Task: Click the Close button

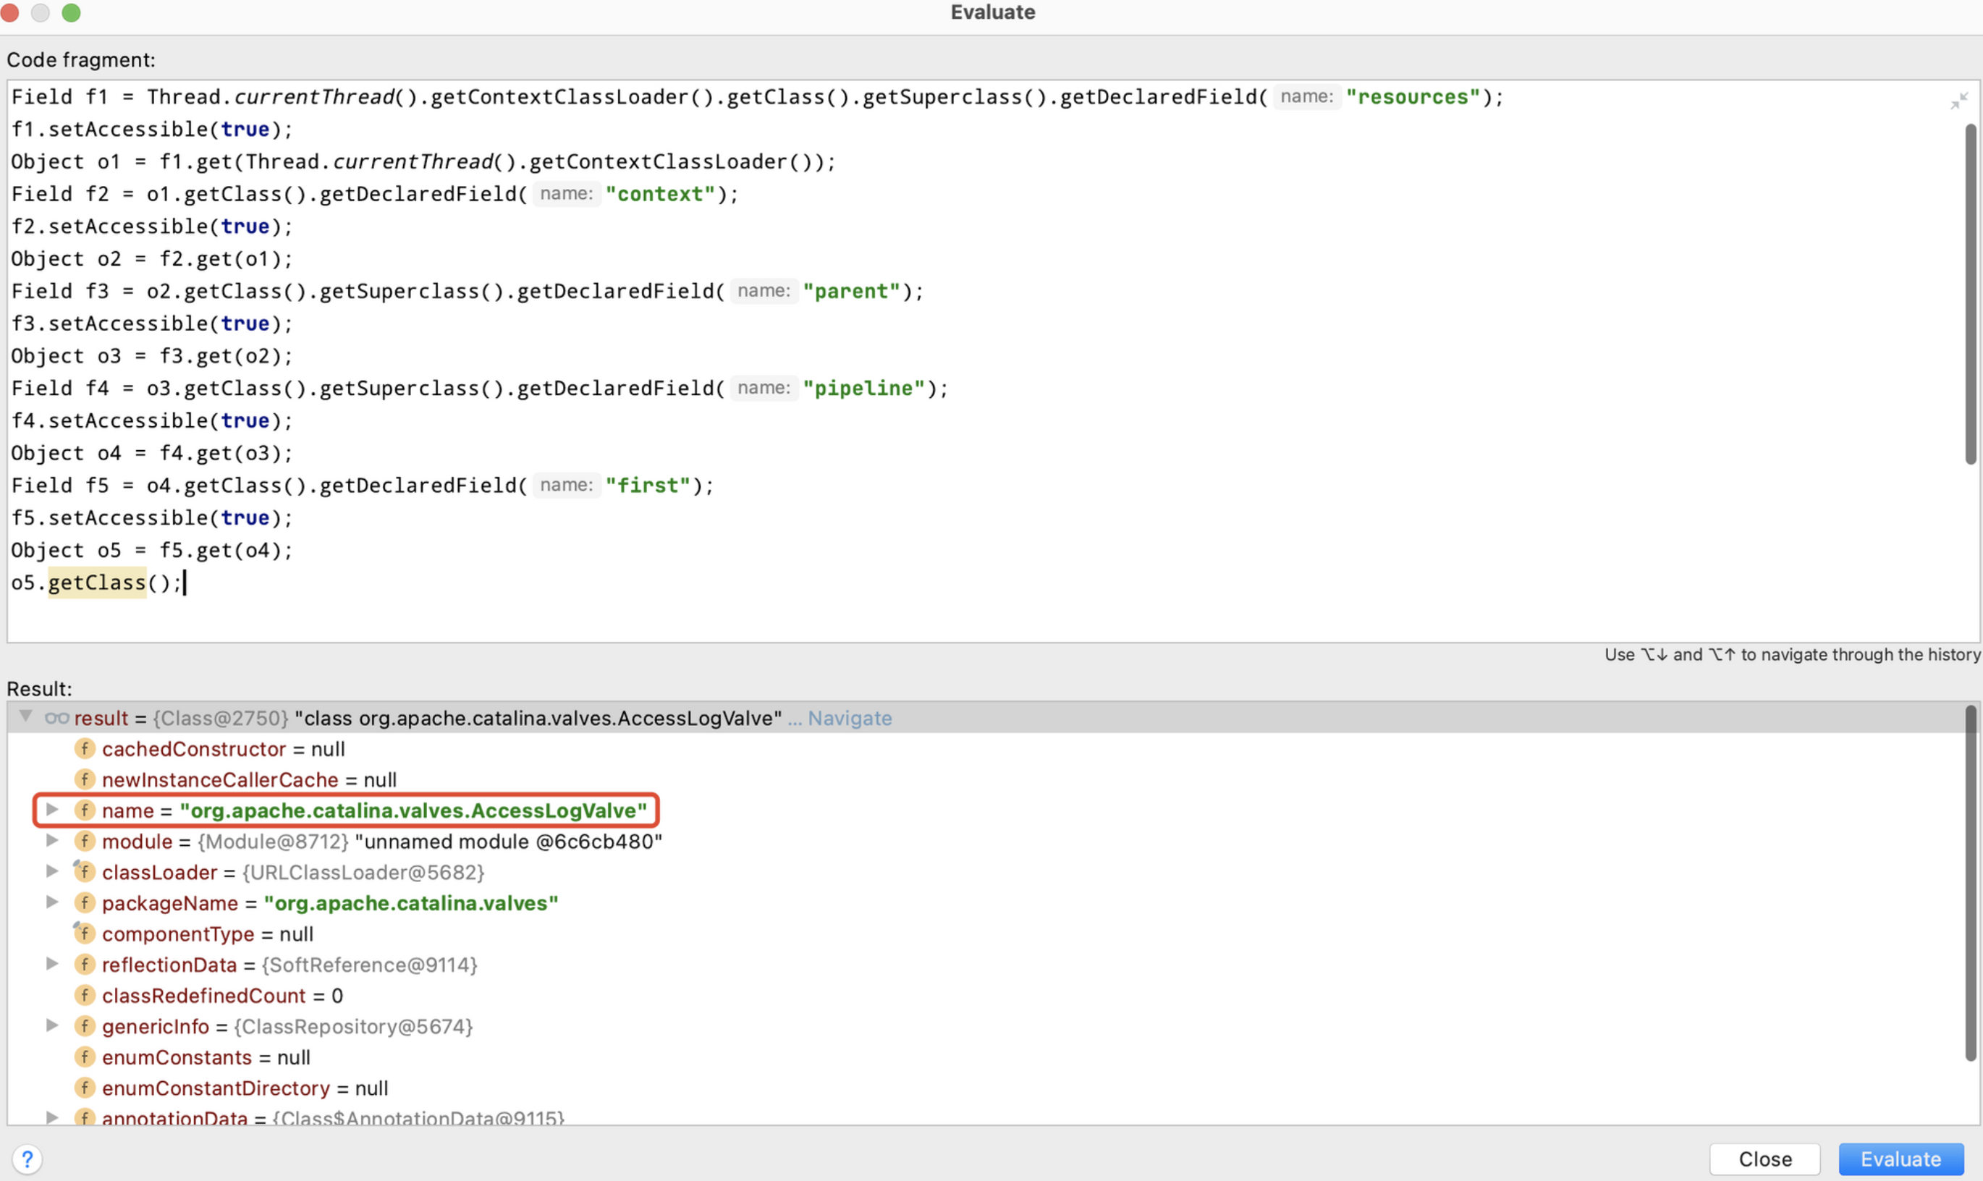Action: 1764,1159
